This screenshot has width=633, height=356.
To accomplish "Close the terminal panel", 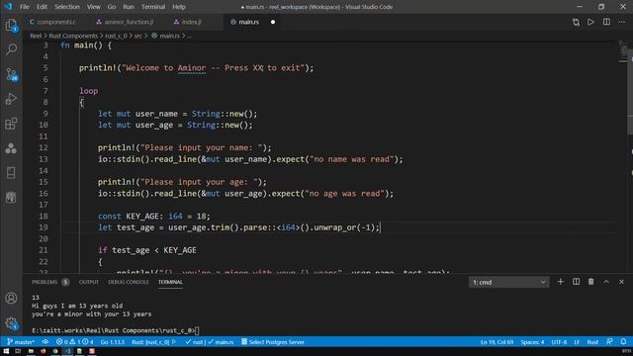I will click(x=621, y=282).
